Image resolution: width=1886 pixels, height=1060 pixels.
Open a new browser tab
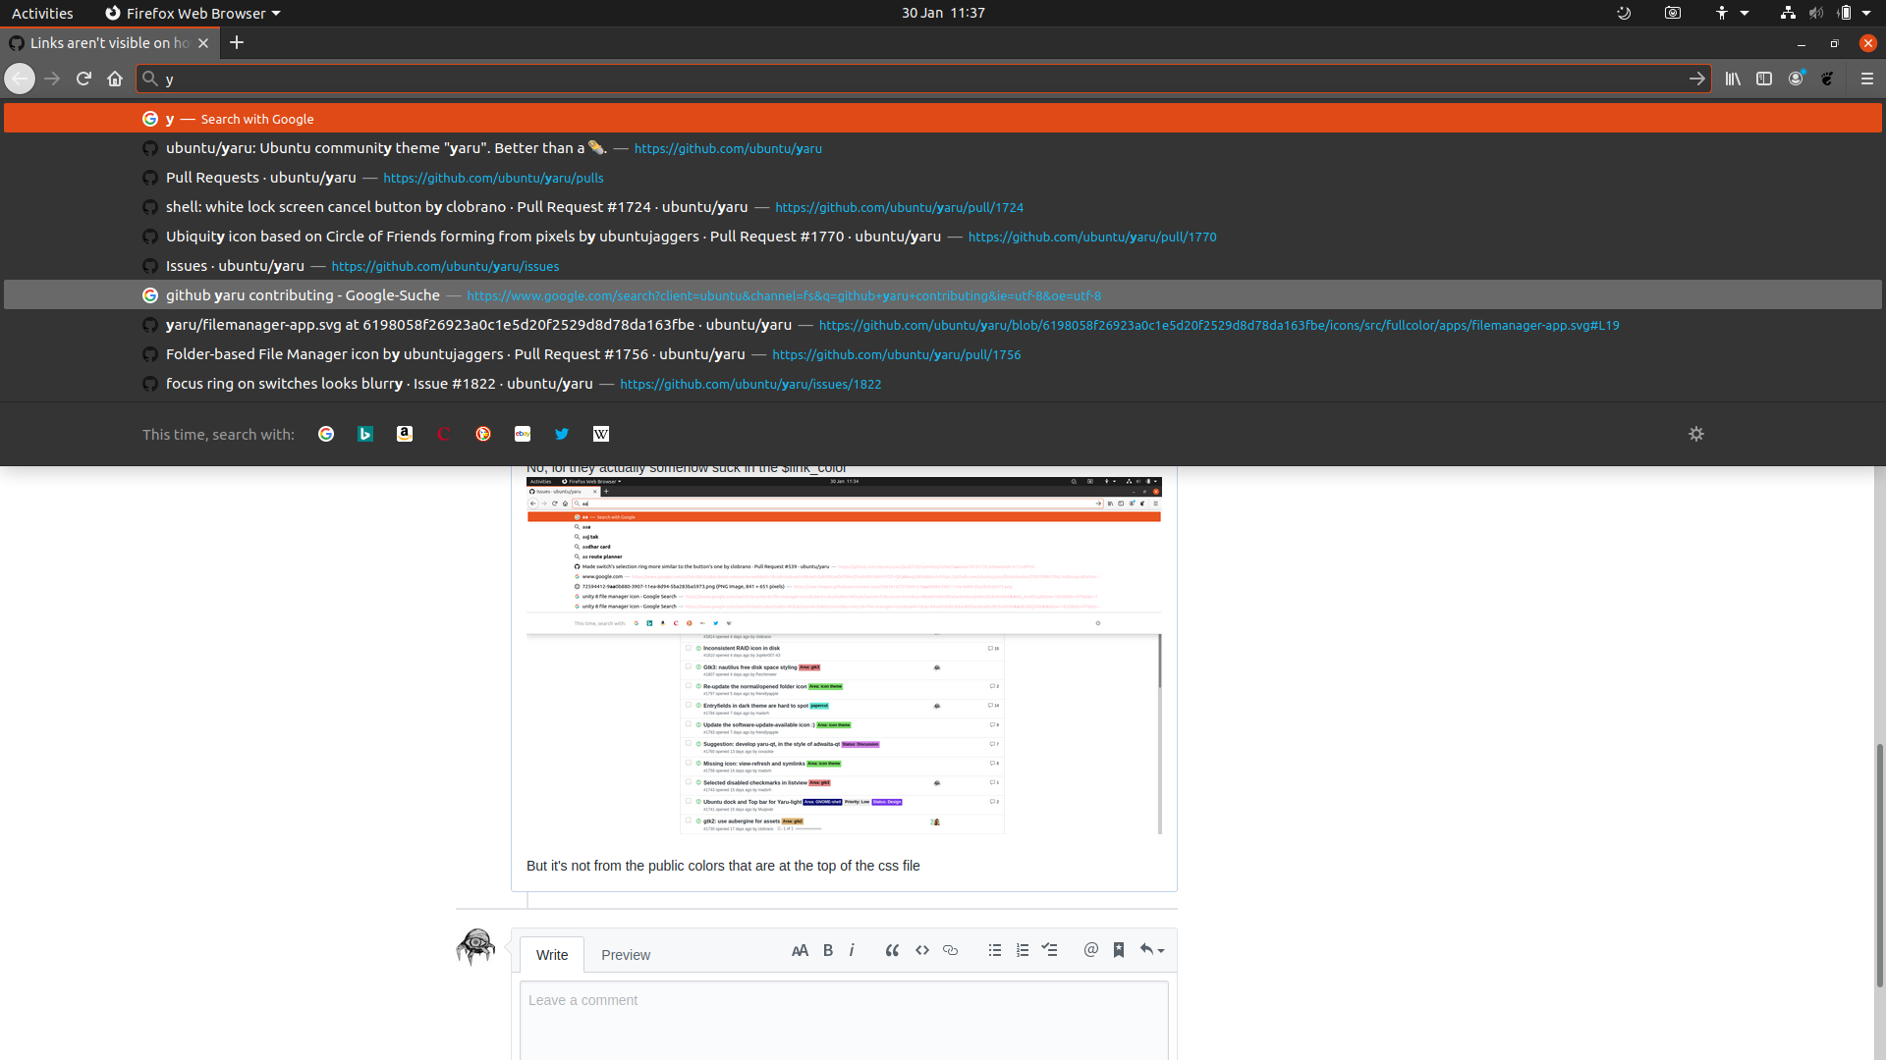[237, 42]
